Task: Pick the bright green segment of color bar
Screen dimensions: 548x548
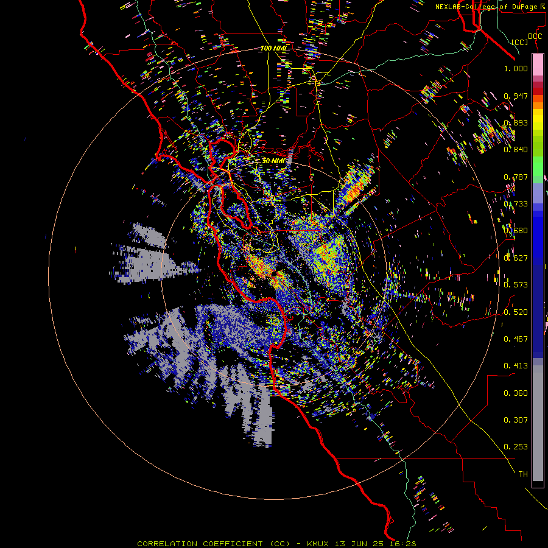Action: click(538, 166)
